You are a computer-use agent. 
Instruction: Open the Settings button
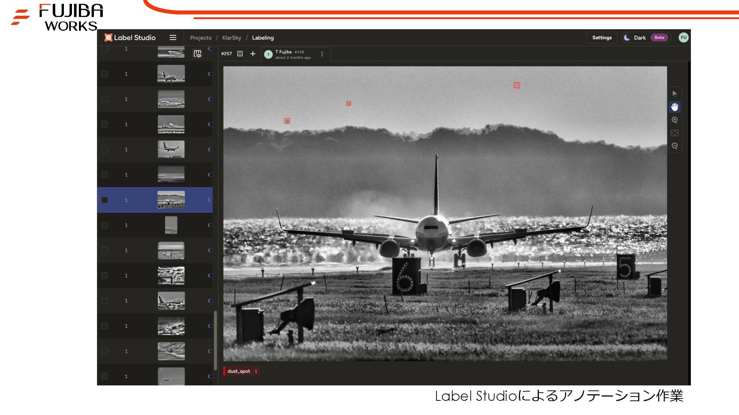coord(602,38)
